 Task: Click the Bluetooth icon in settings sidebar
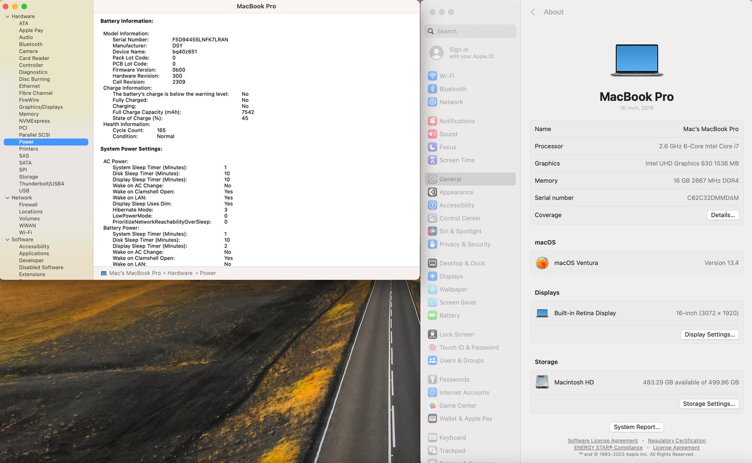[x=432, y=89]
